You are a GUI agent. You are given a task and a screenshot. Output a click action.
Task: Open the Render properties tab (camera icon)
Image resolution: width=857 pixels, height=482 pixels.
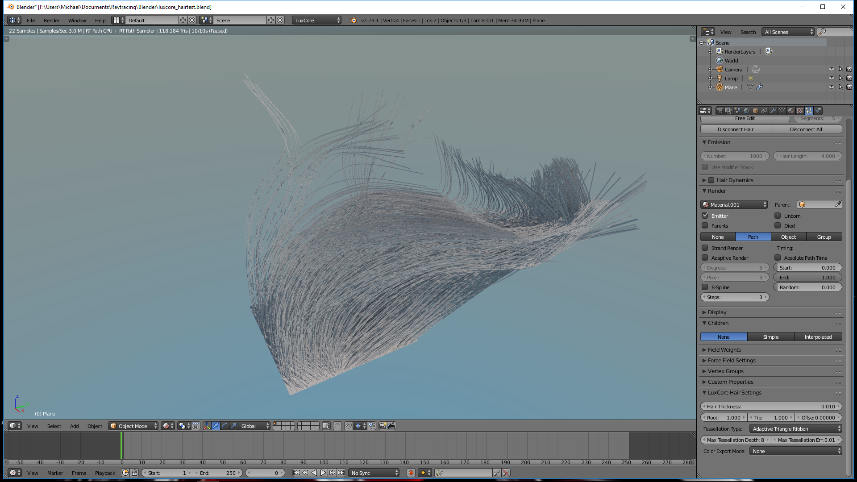(x=720, y=111)
